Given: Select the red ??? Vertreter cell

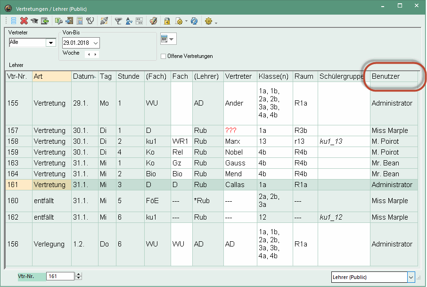Looking at the screenshot, I should tap(240, 131).
